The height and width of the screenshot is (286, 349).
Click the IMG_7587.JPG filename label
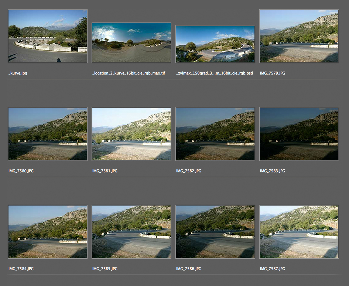click(273, 269)
